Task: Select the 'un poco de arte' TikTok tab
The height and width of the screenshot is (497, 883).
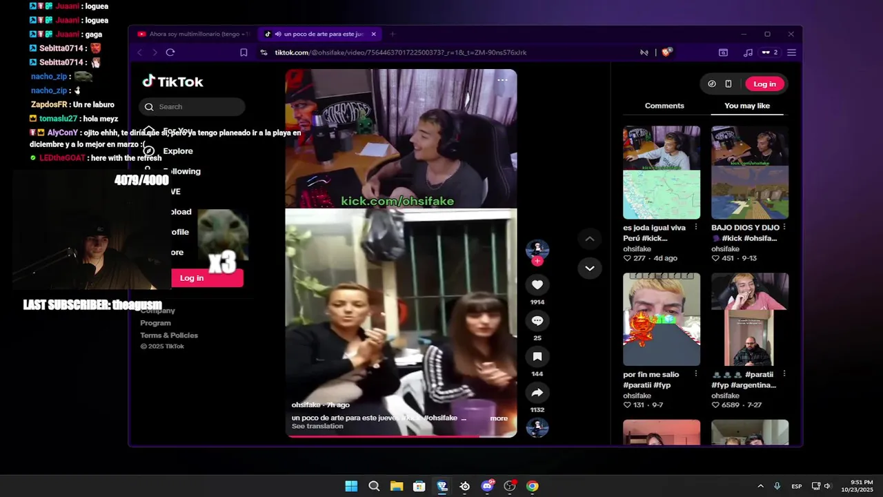Action: pos(320,34)
